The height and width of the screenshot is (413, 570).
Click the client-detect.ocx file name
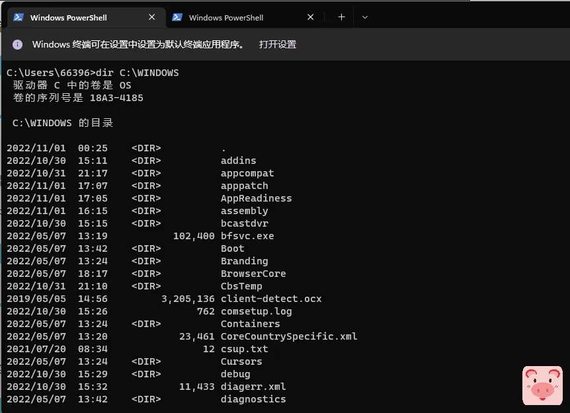point(271,299)
